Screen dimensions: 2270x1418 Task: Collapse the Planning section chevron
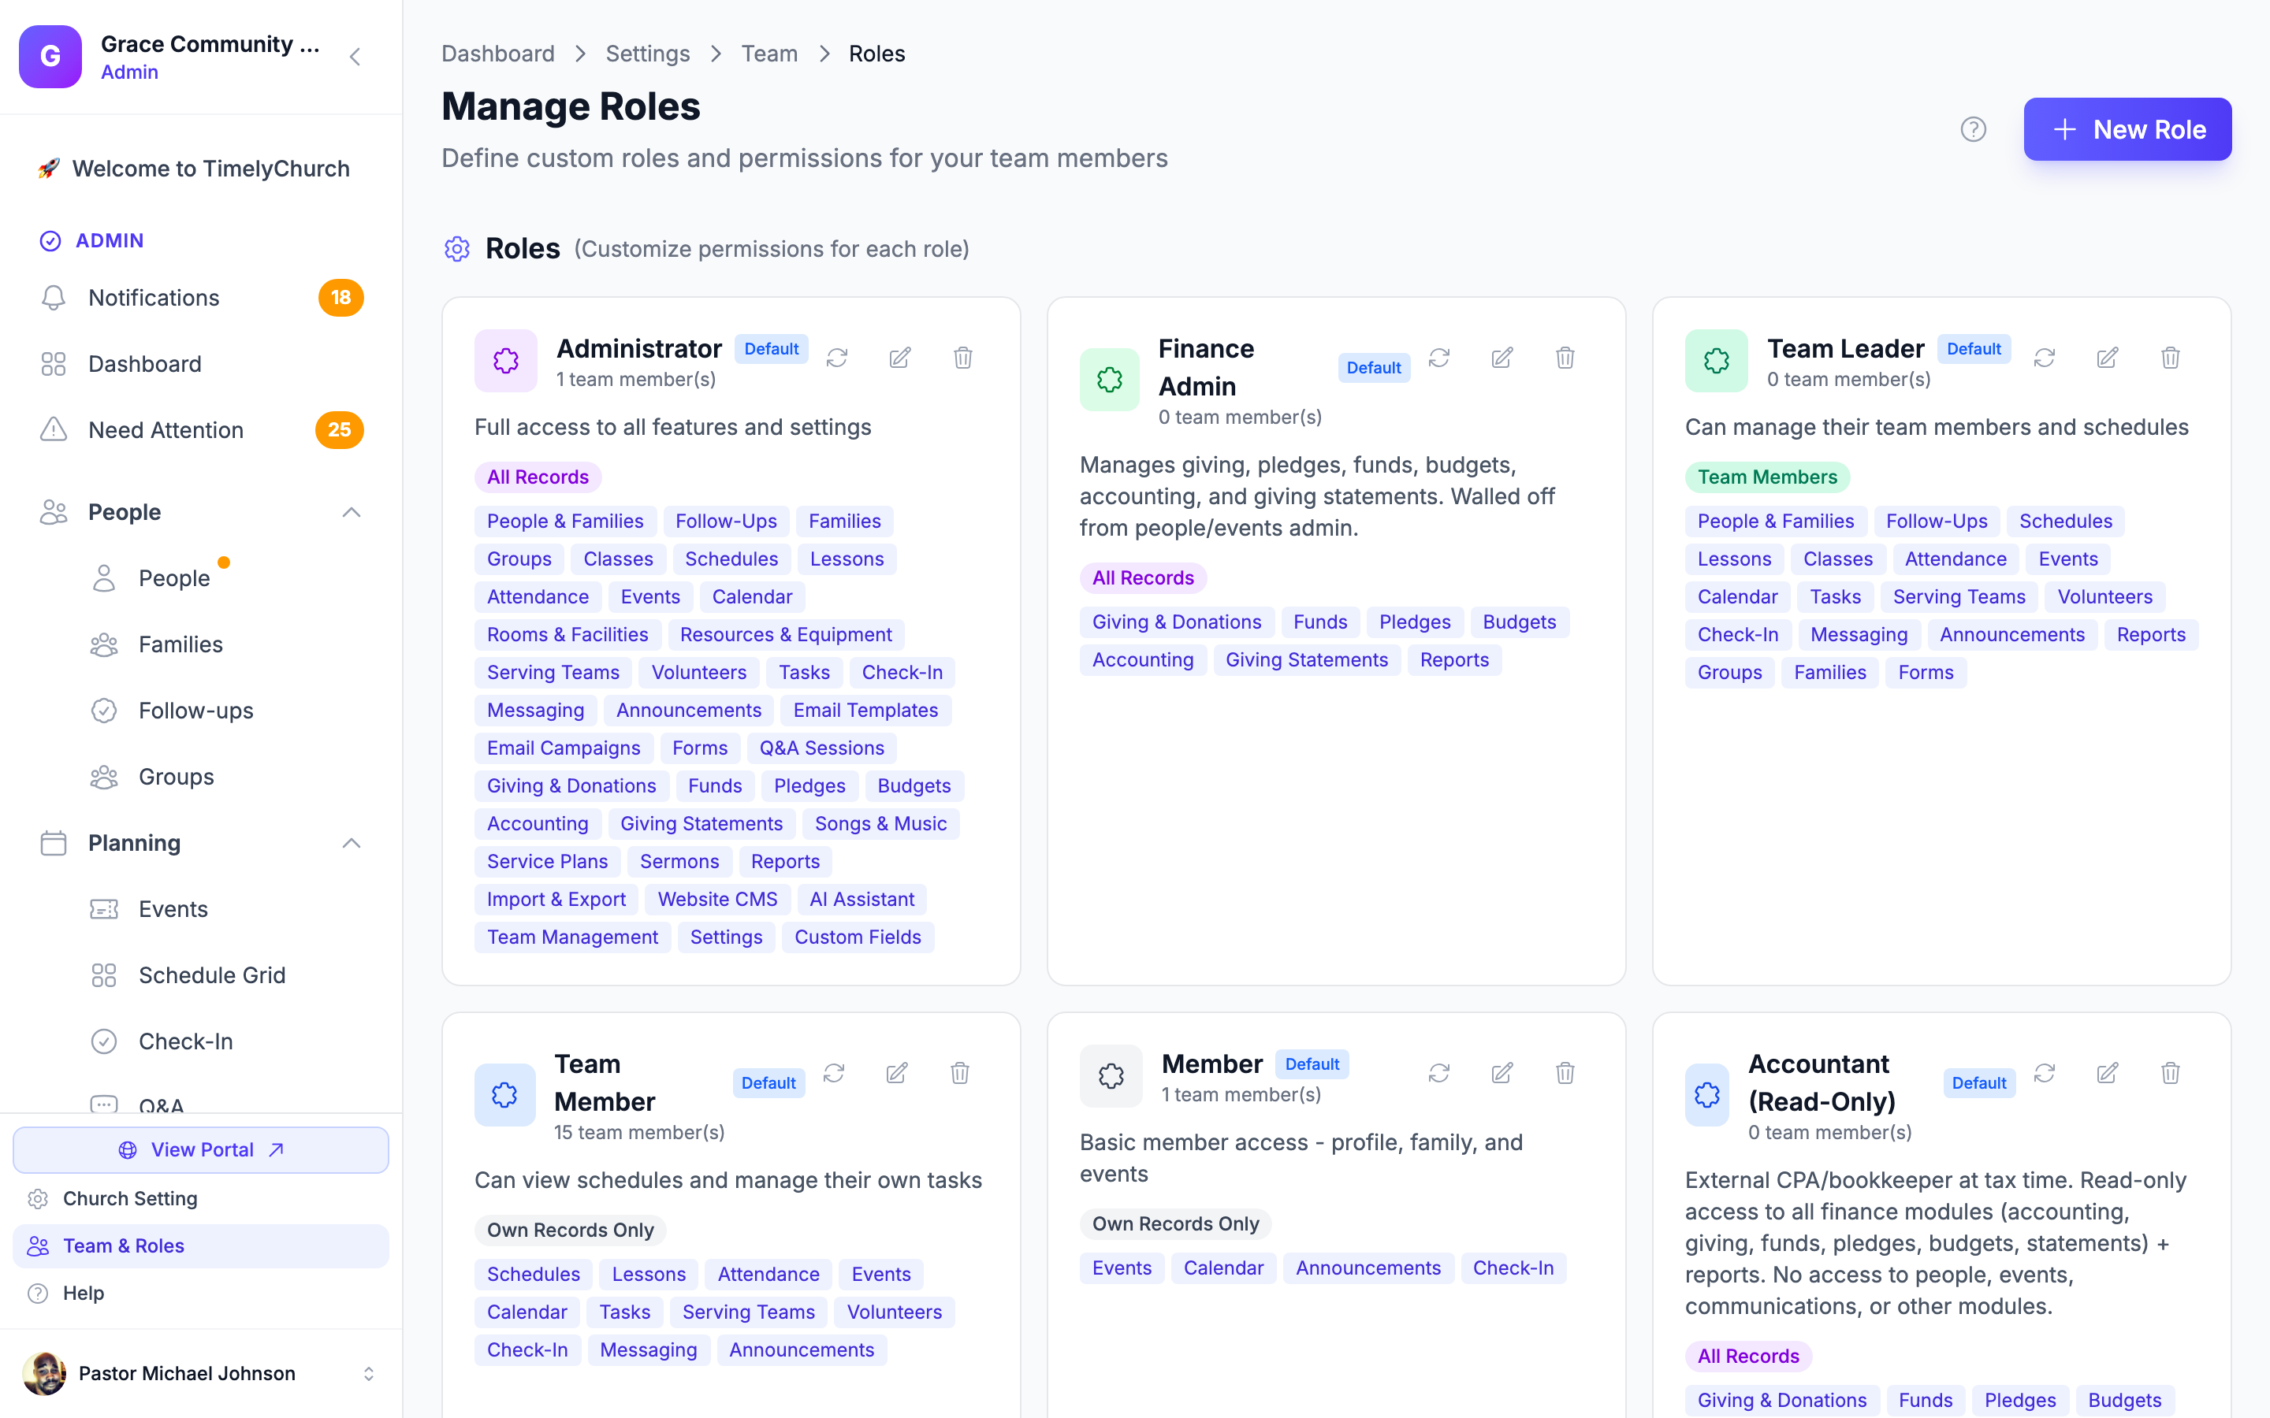pos(351,843)
